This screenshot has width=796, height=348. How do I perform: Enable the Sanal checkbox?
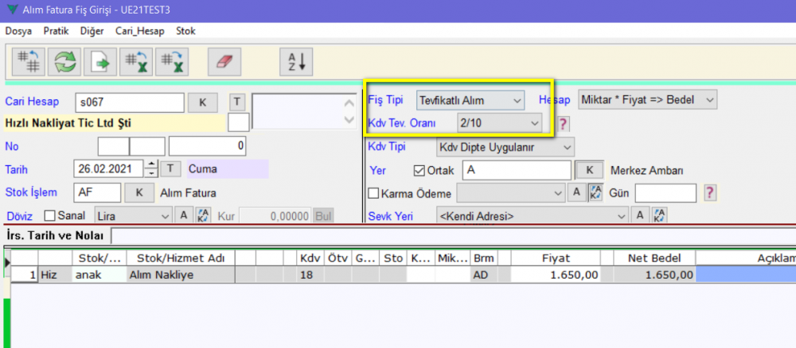coord(50,215)
